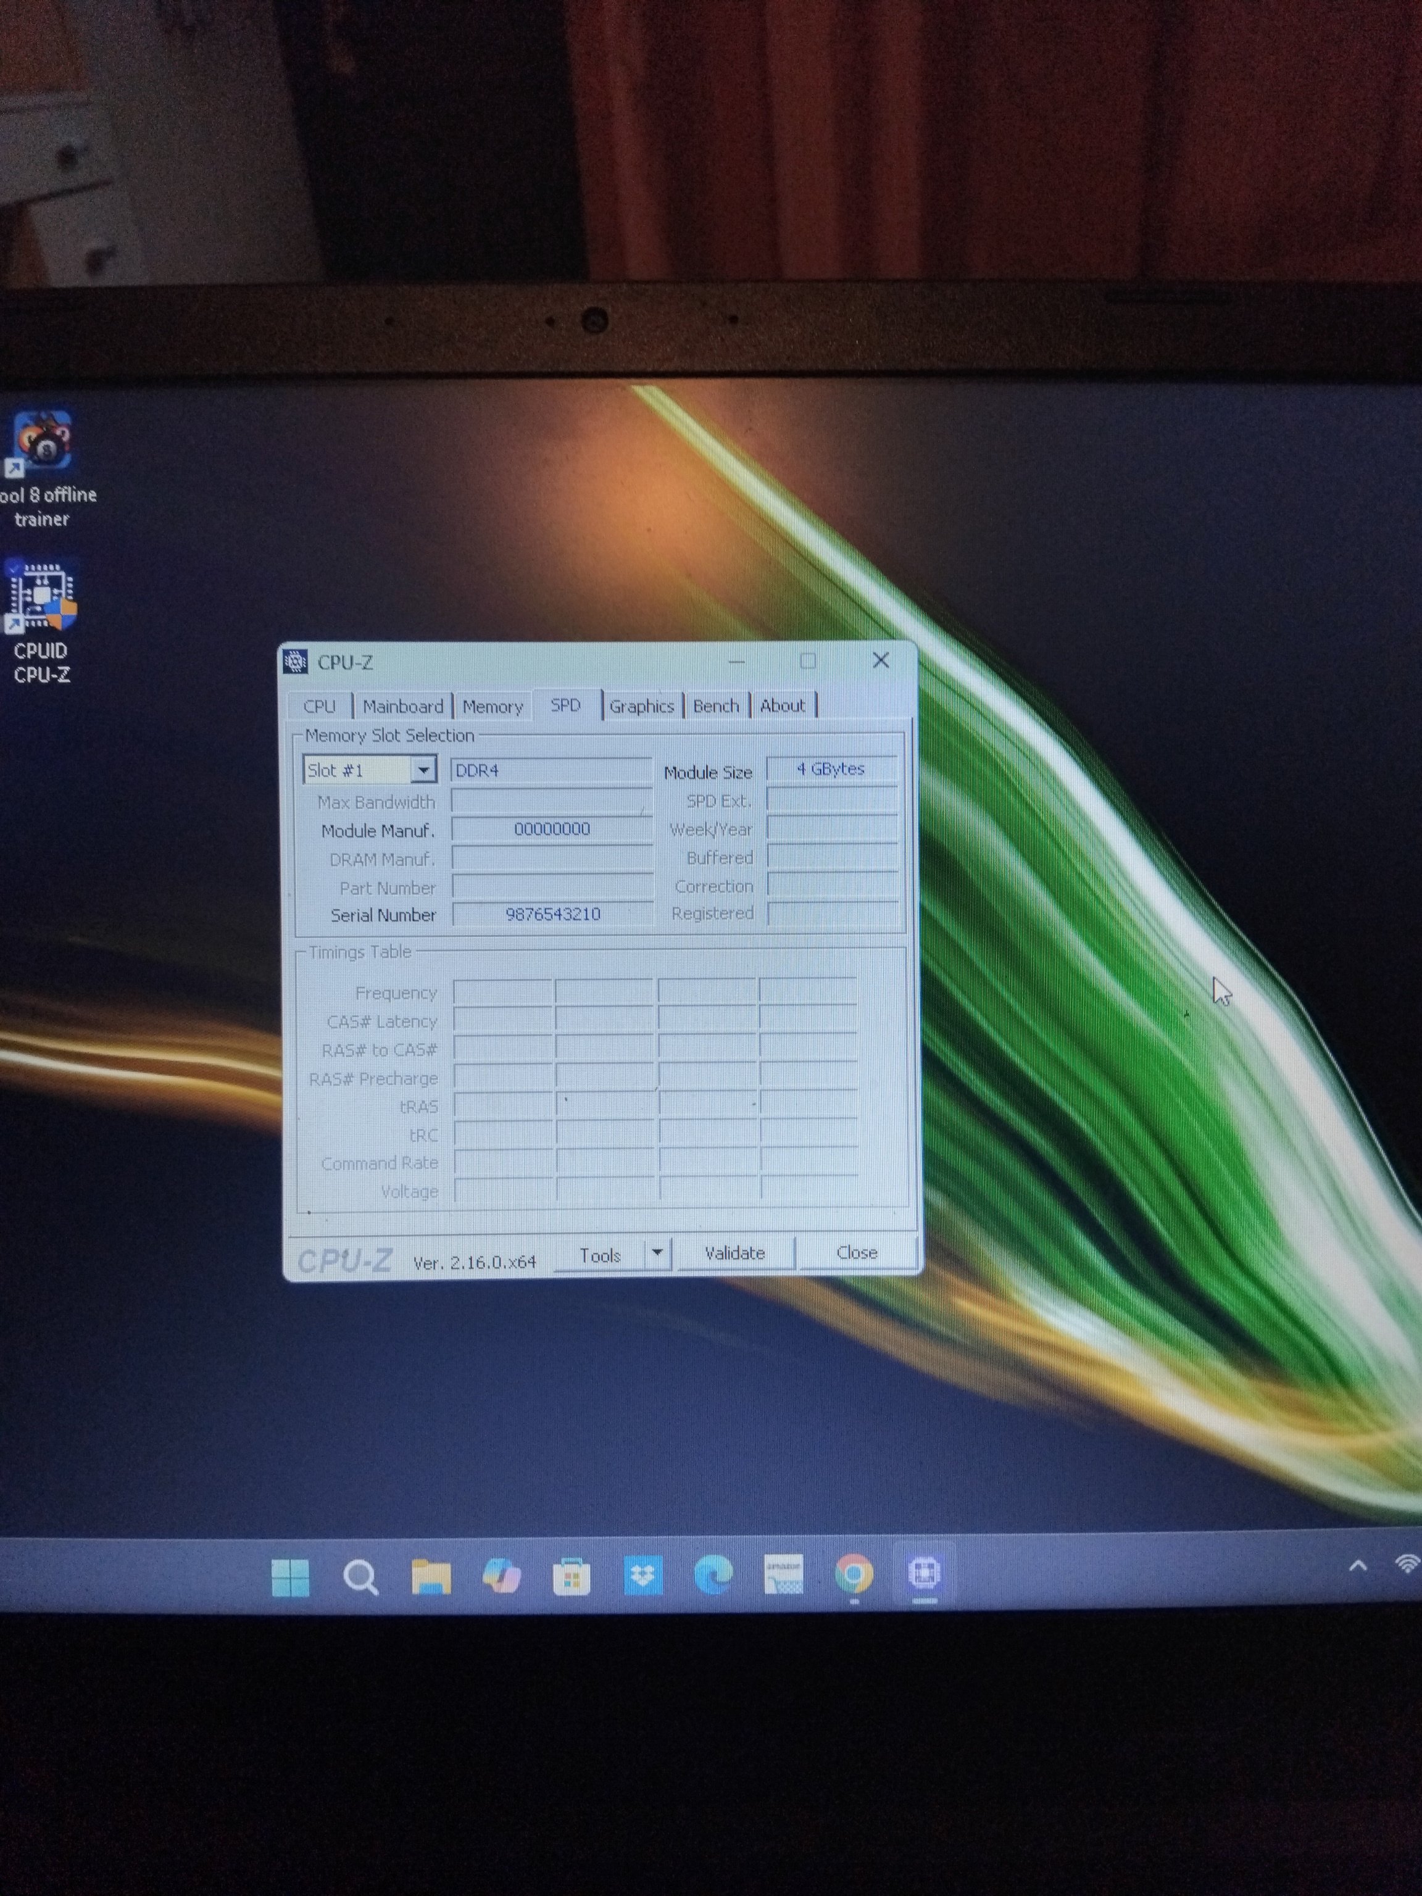Open Google Chrome from the taskbar
This screenshot has height=1896, width=1422.
(854, 1574)
